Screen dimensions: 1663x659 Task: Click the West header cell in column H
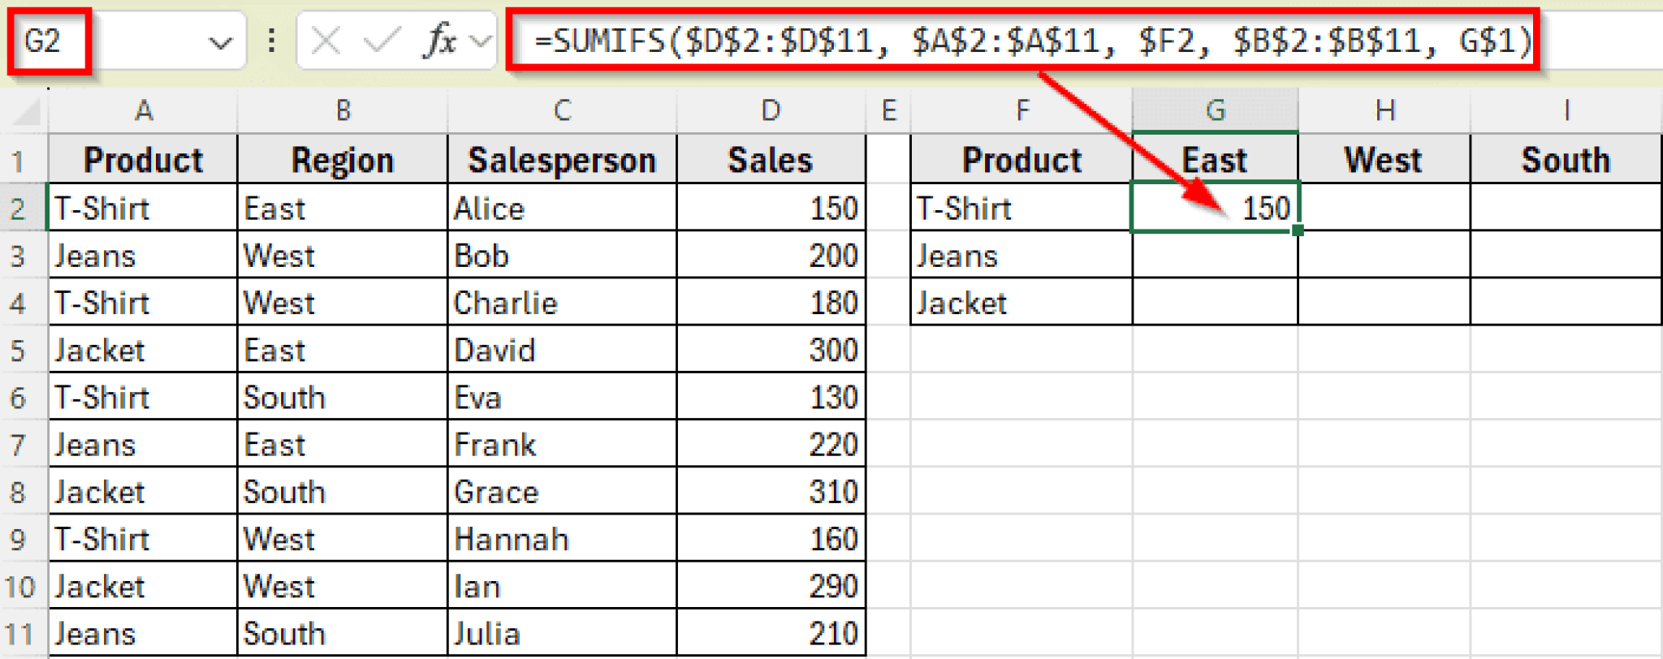point(1383,160)
